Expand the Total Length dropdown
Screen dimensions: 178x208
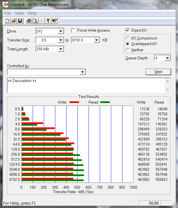(61, 49)
